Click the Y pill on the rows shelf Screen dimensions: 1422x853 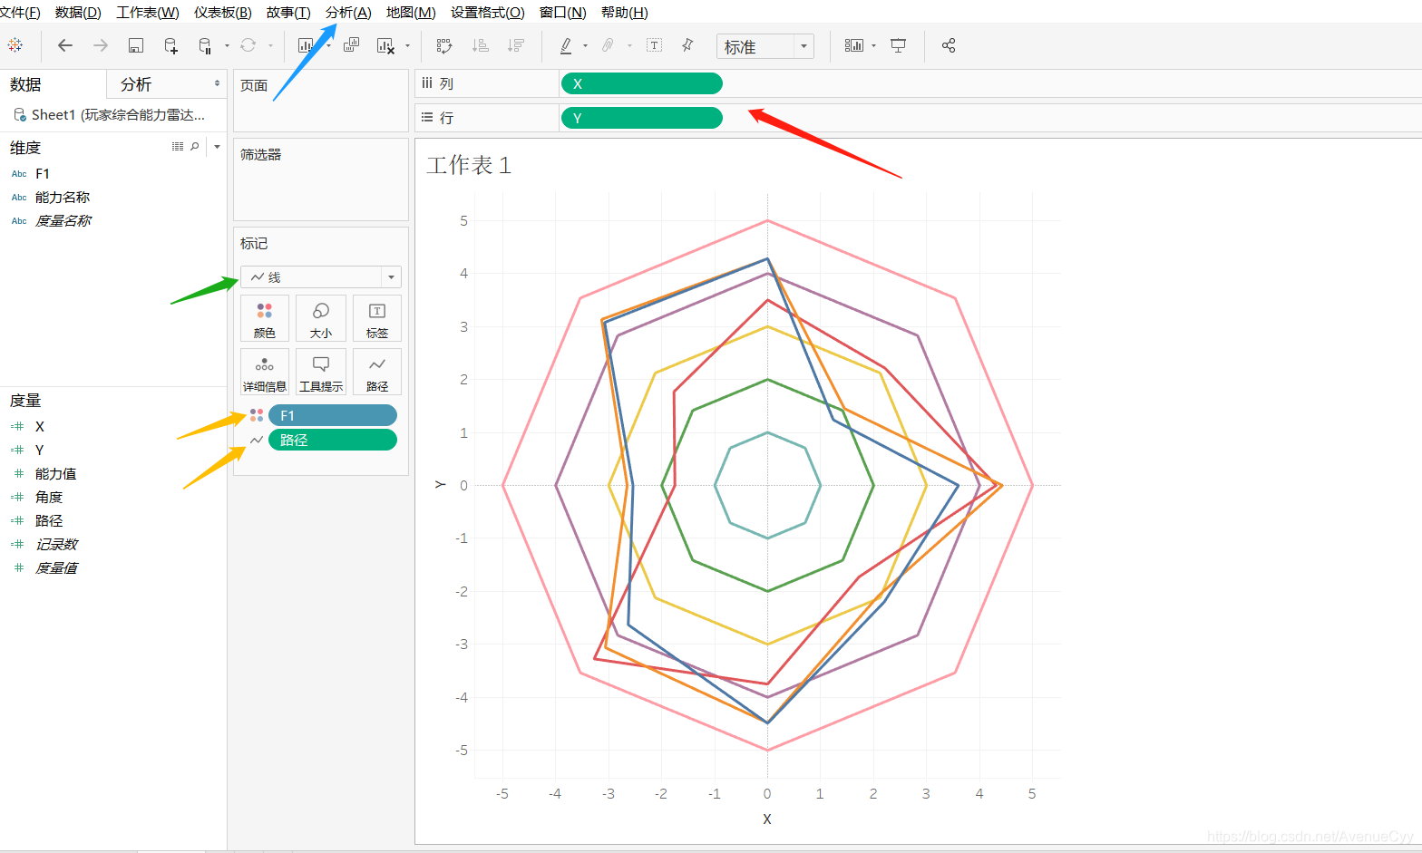(x=642, y=118)
